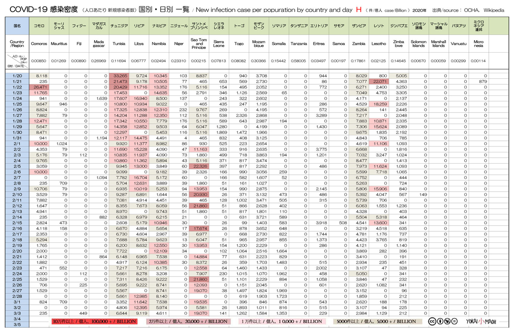514x331 pixels.
Task: Select the Sierra Leone column header
Action: (x=219, y=44)
